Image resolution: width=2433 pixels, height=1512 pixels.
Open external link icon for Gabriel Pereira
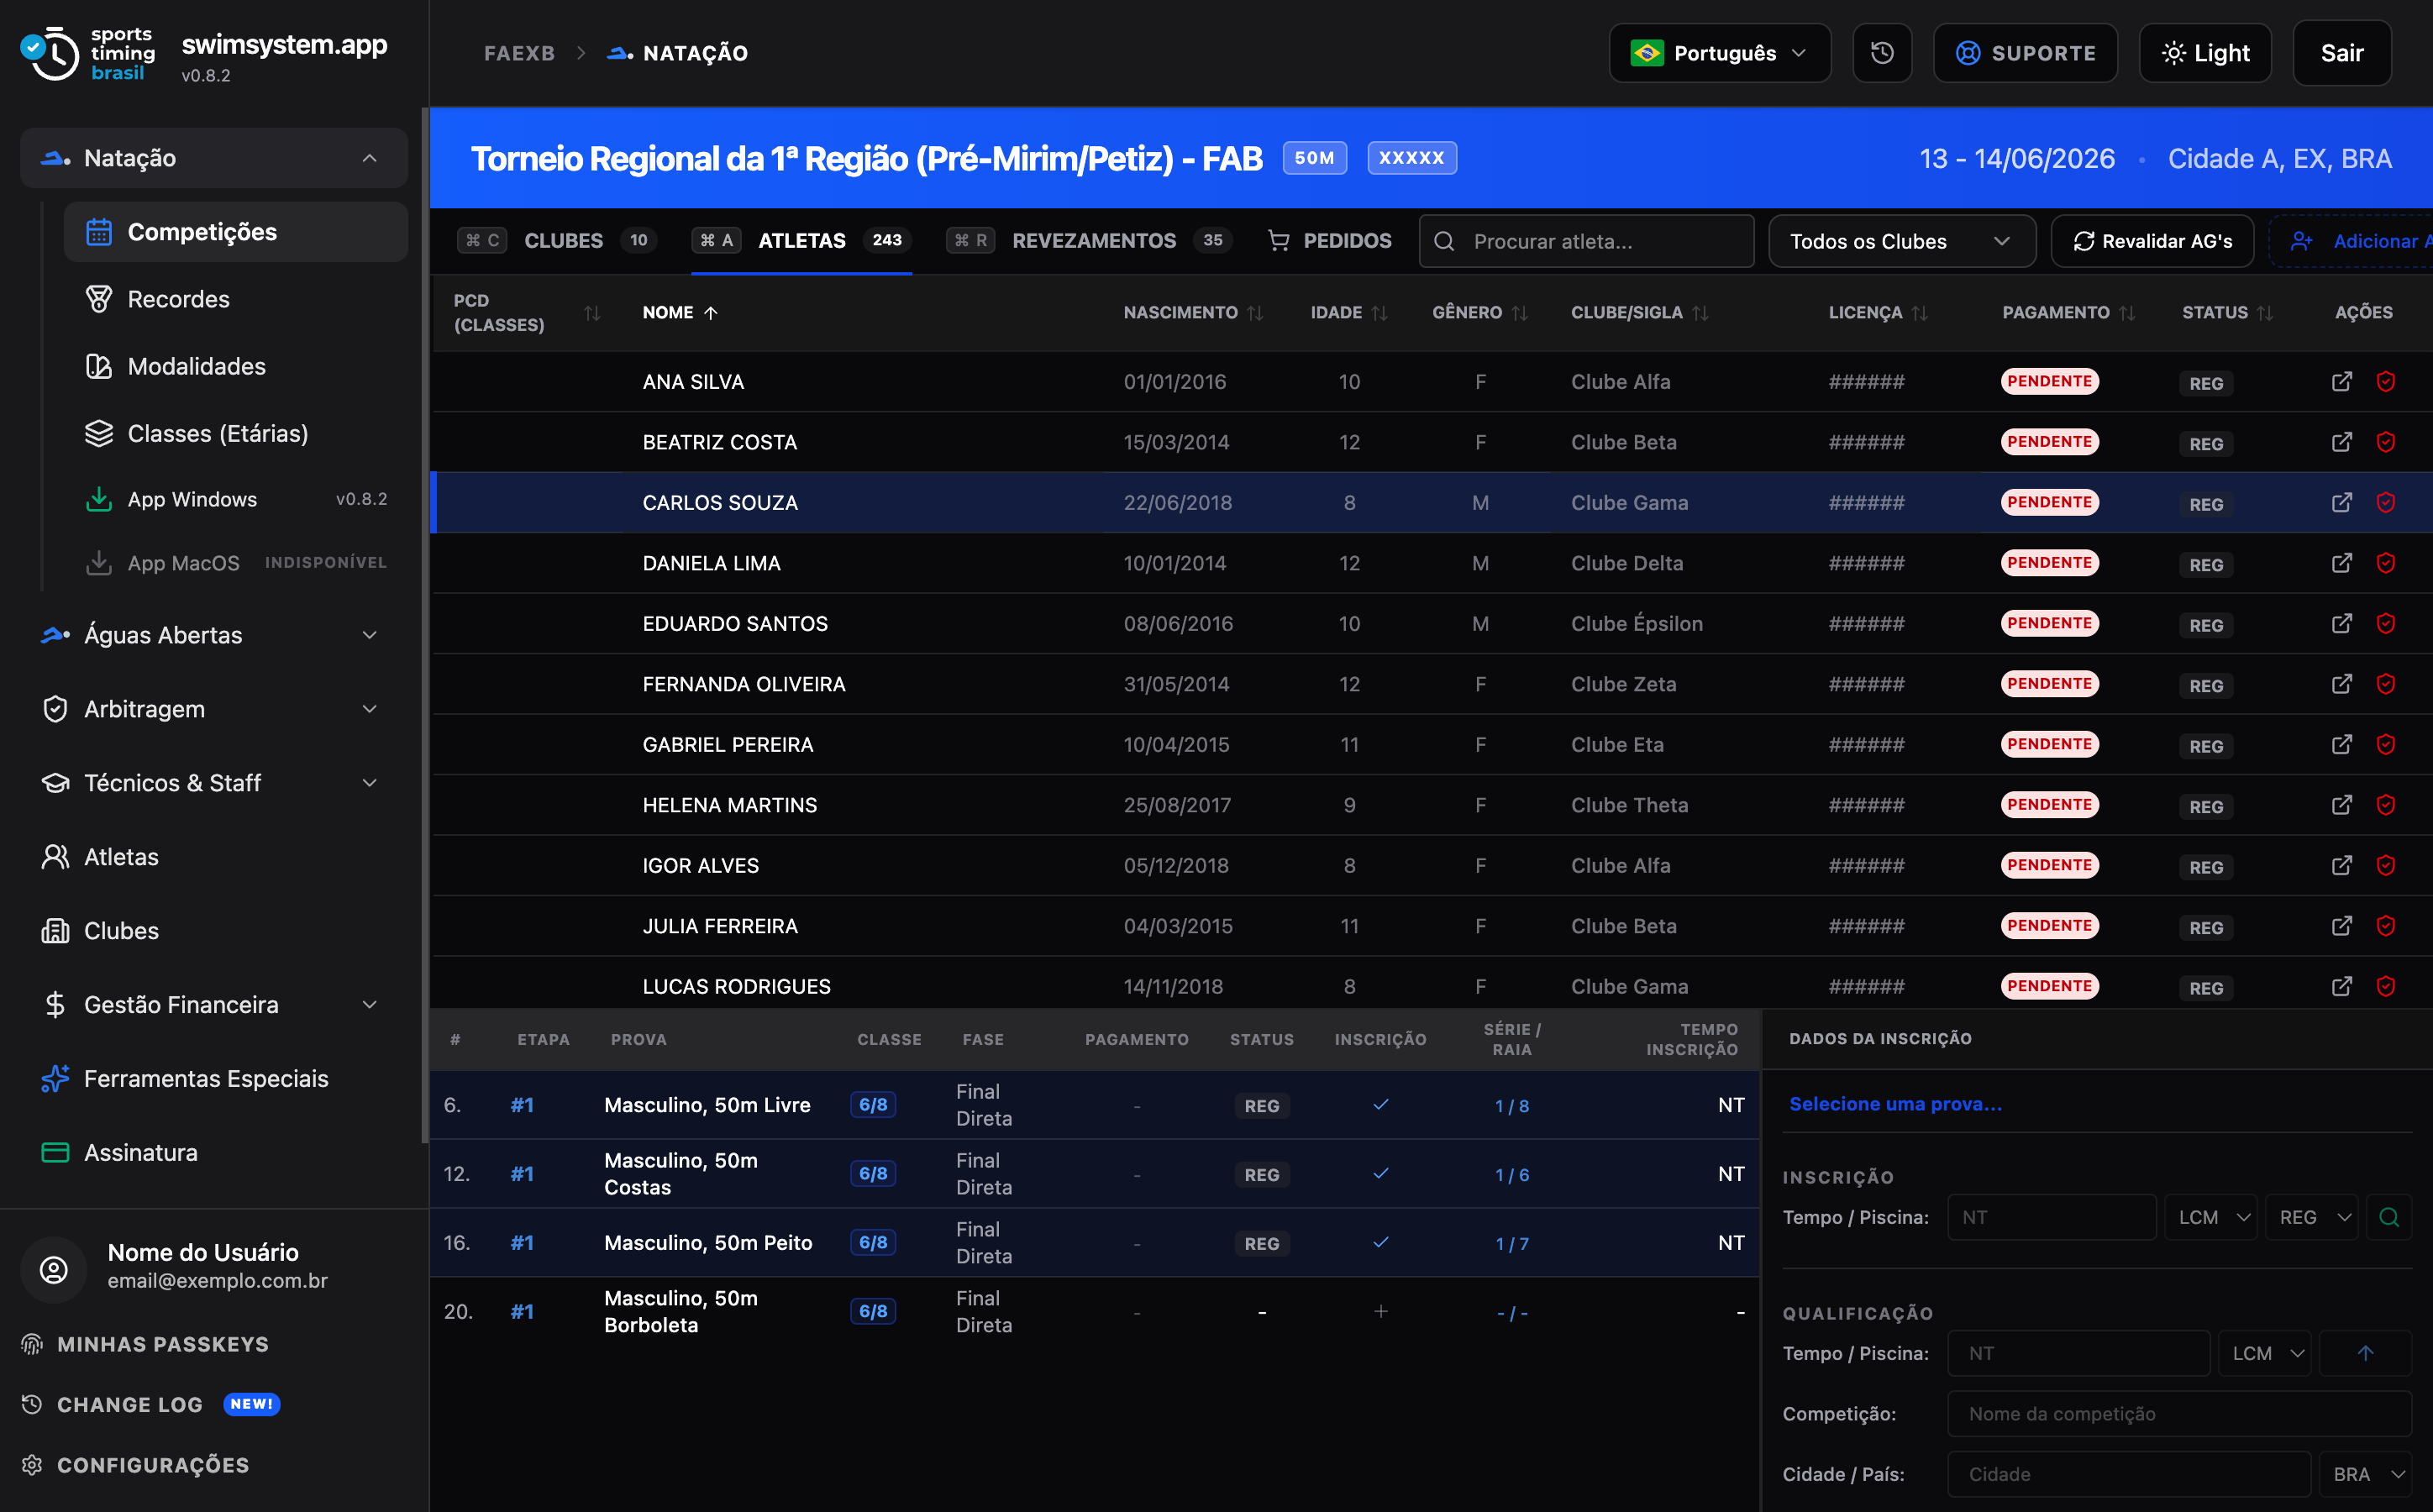[x=2341, y=744]
